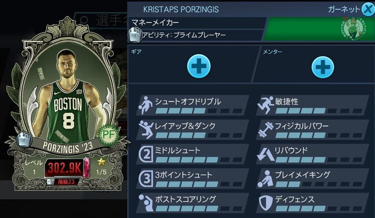Close the player details panel with X
Viewport: 375px width, 218px height.
click(368, 9)
